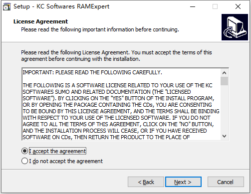Viewport: 251px width, 194px height.
Task: Open the setup icon's system menu in title bar
Action: point(6,6)
